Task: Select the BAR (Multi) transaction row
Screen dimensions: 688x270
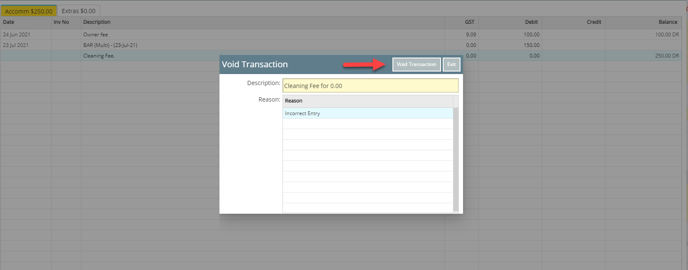Action: pos(110,45)
